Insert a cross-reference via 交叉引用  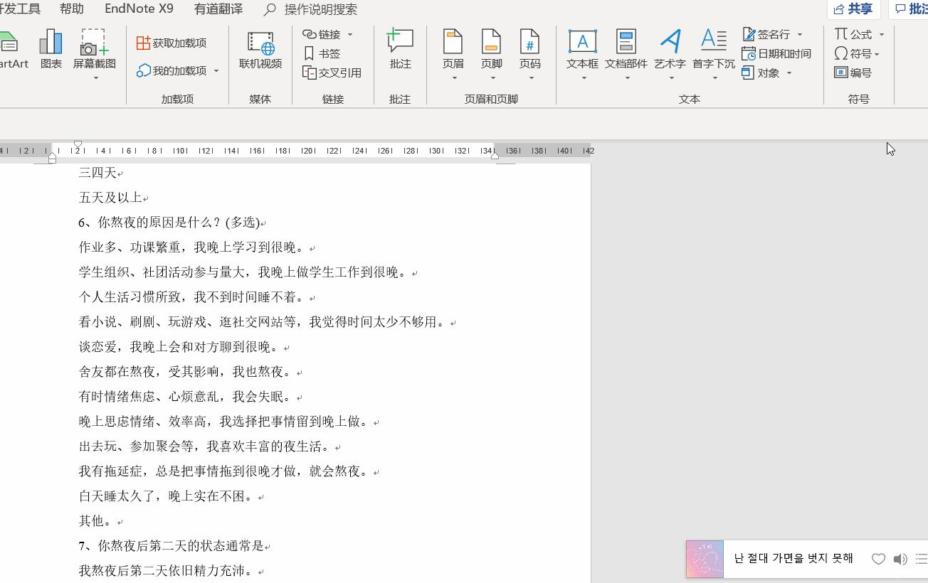pyautogui.click(x=332, y=72)
